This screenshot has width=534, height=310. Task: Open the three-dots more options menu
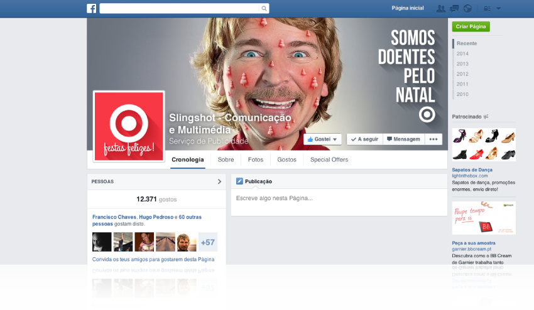(433, 139)
